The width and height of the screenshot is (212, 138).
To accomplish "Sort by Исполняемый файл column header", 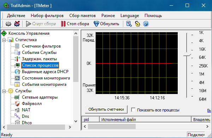I will coord(145,120).
